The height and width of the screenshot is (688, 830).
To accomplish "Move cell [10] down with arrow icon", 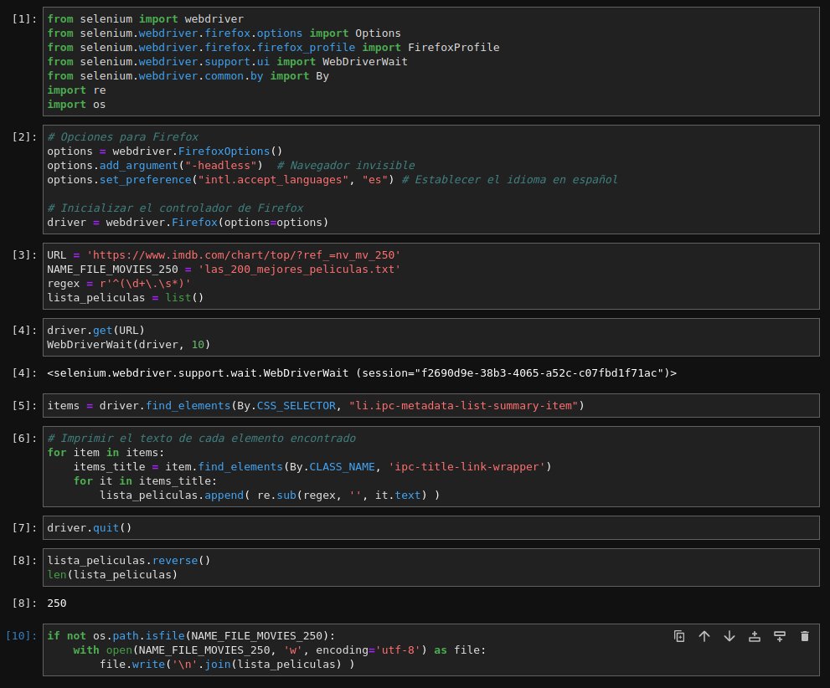I will (x=729, y=636).
